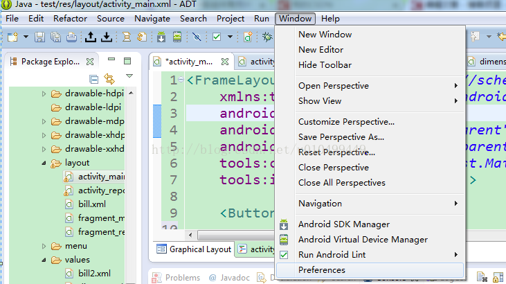Open Preferences from Window menu
The width and height of the screenshot is (506, 284).
[370, 270]
